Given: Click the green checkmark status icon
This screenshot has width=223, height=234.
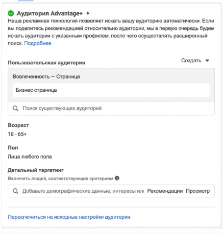Looking at the screenshot, I should coord(11,13).
